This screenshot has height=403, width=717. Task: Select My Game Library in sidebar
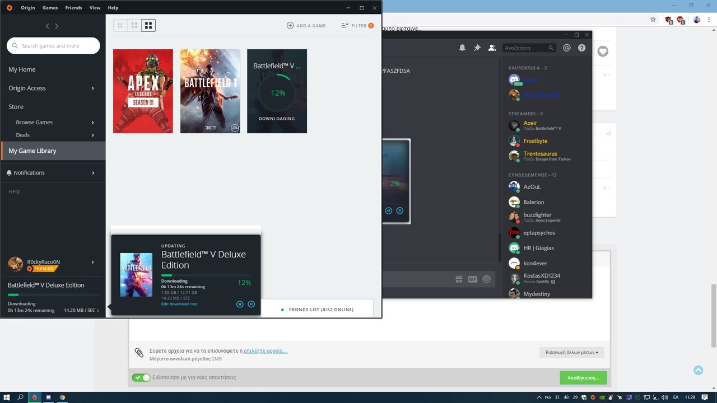(53, 151)
